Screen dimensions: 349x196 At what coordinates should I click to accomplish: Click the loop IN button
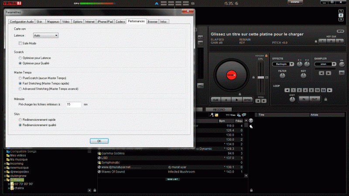coord(304,99)
